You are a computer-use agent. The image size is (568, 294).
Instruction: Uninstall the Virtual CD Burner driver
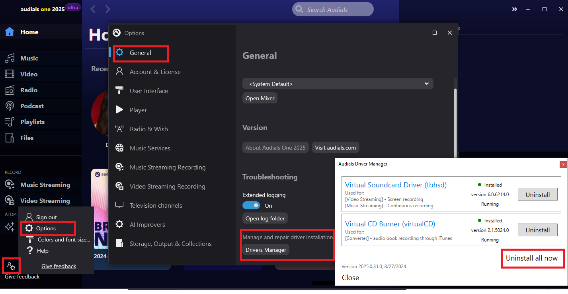click(x=538, y=230)
